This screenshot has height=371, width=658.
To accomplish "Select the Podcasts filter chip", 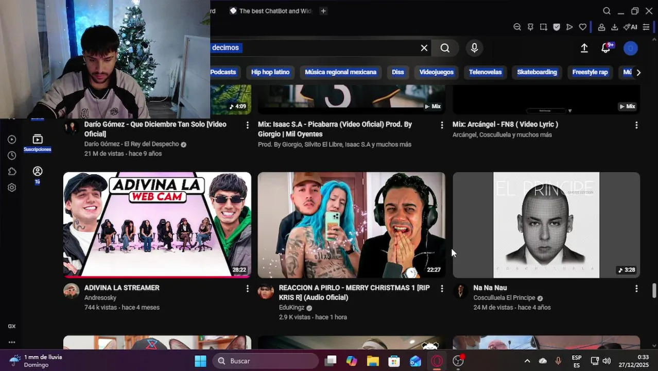I will (223, 72).
